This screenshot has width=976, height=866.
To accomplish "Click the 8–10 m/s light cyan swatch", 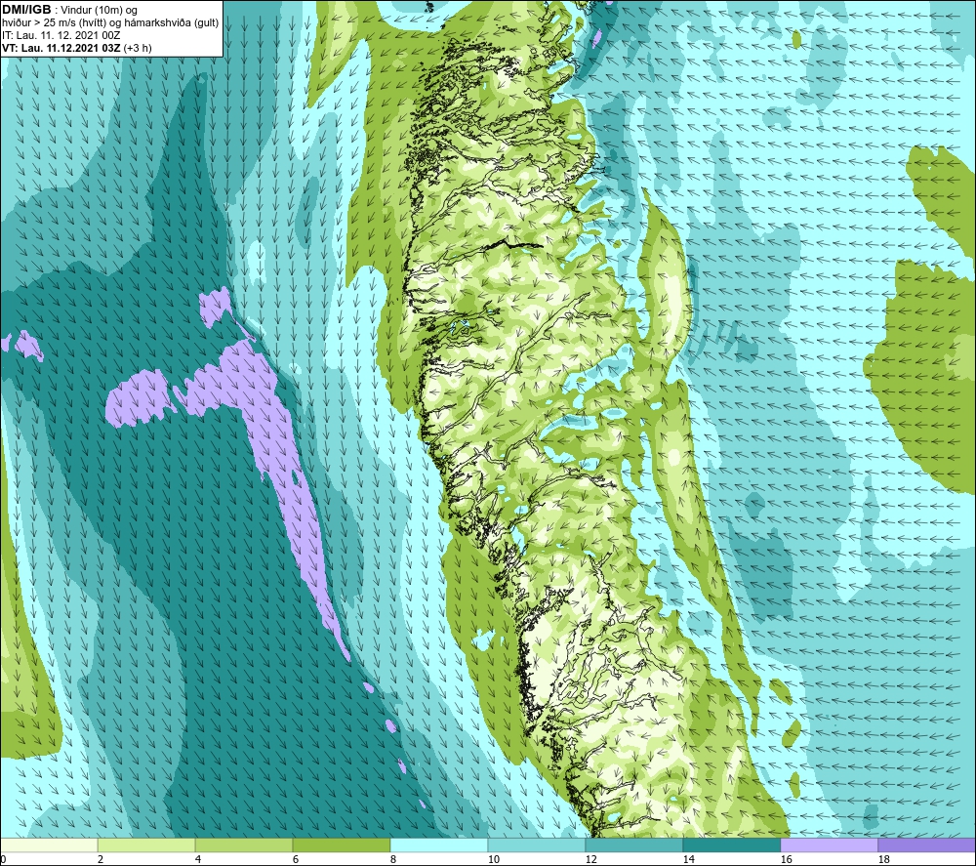I will point(439,845).
